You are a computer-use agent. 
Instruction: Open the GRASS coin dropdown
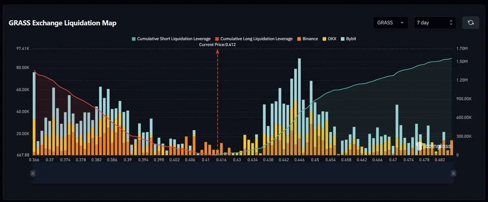[391, 23]
